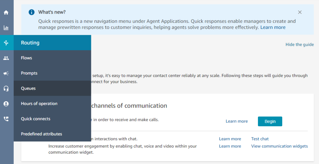The image size is (319, 164).
Task: Dismiss the What's new banner
Action: pyautogui.click(x=300, y=12)
